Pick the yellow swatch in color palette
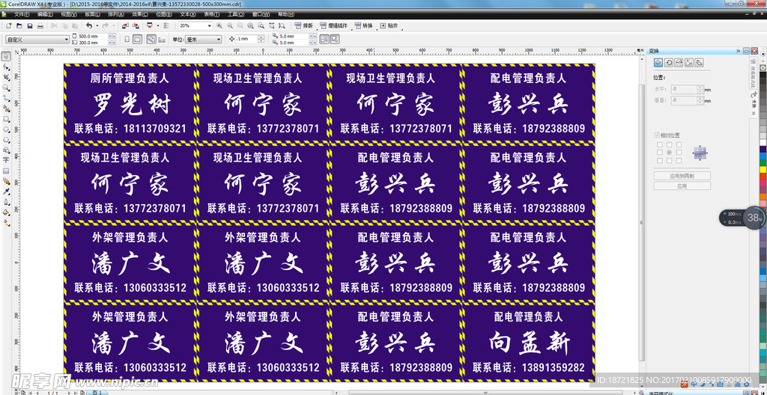Image resolution: width=767 pixels, height=395 pixels. [763, 169]
